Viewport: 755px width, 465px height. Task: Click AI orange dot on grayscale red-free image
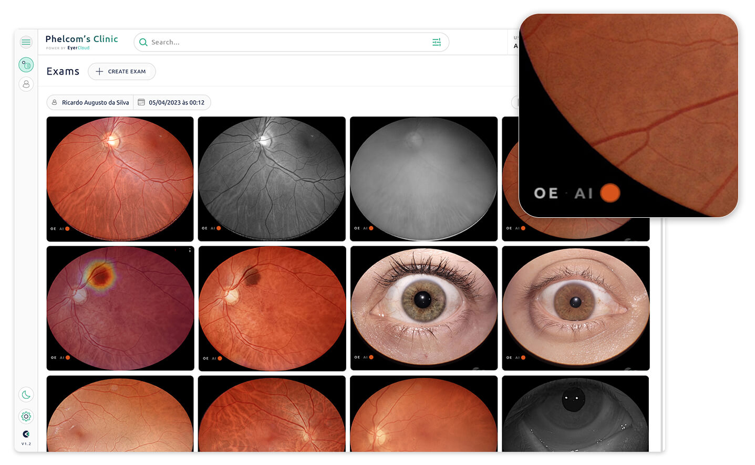pyautogui.click(x=219, y=228)
